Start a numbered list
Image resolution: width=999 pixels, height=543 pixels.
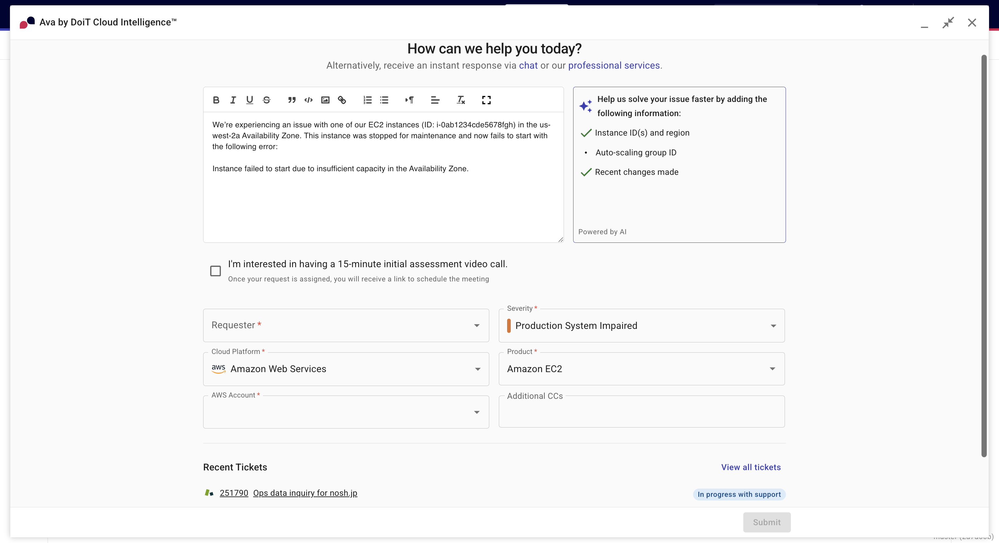(x=367, y=100)
